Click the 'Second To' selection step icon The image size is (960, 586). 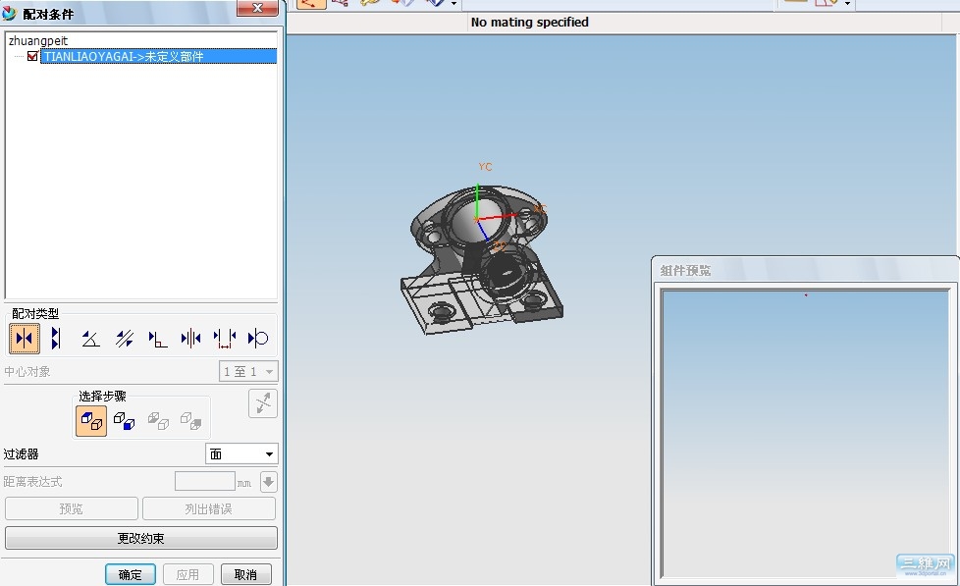pyautogui.click(x=191, y=421)
